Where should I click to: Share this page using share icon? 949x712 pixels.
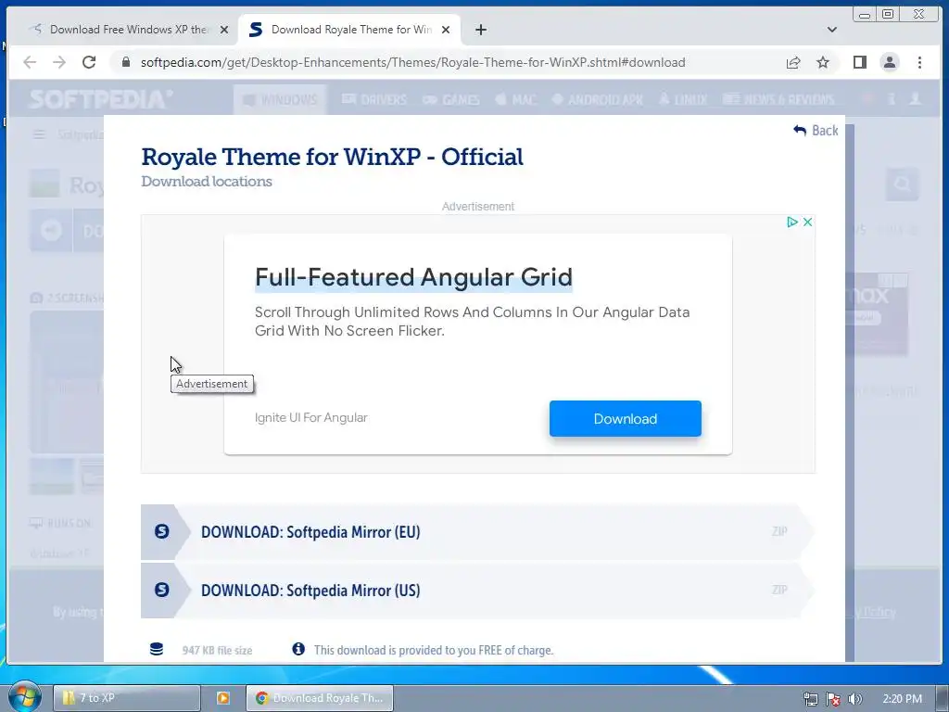[793, 62]
